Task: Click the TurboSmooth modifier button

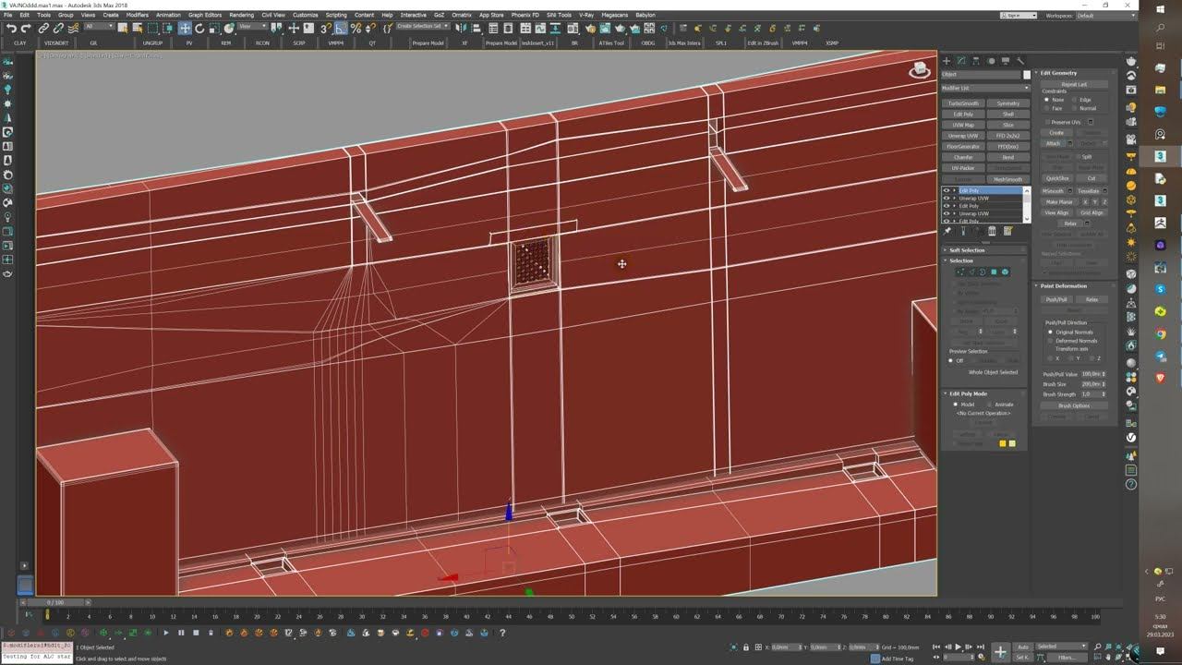Action: tap(963, 103)
